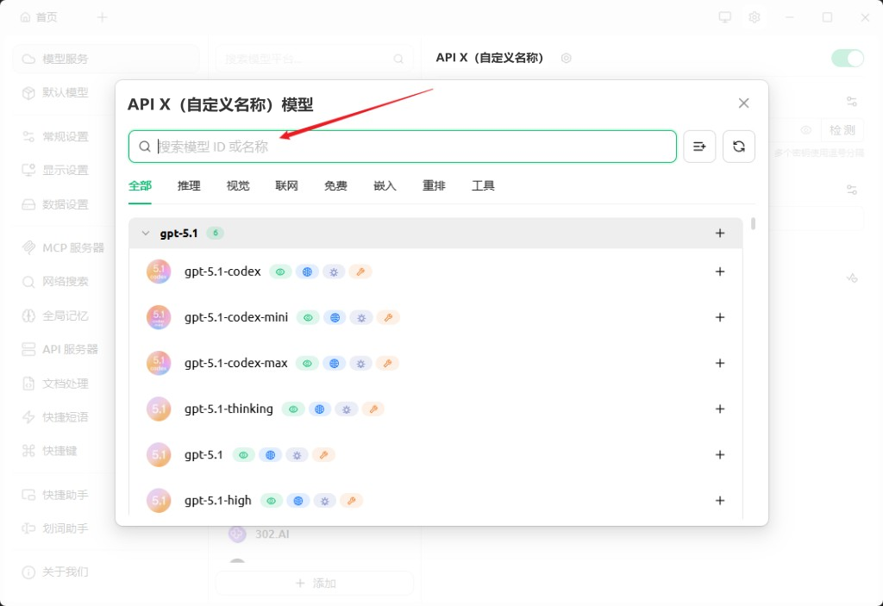Image resolution: width=883 pixels, height=606 pixels.
Task: Add the gpt-5.1-codex model
Action: pos(720,272)
